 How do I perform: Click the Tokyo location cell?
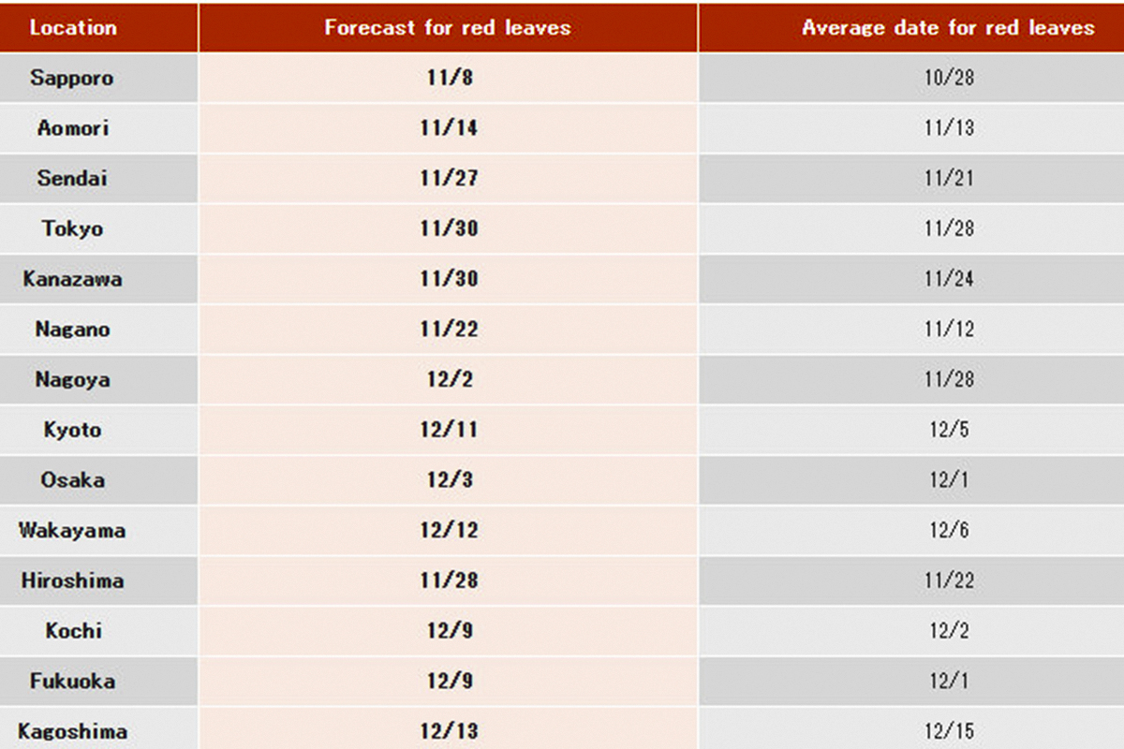(73, 228)
